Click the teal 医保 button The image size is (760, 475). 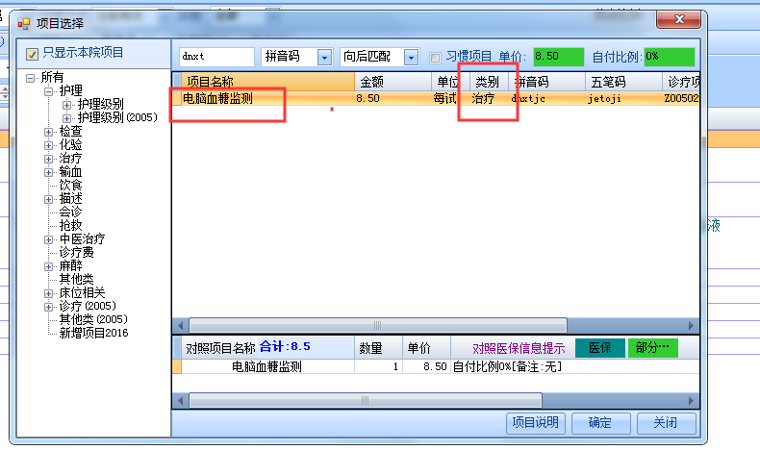pos(599,348)
